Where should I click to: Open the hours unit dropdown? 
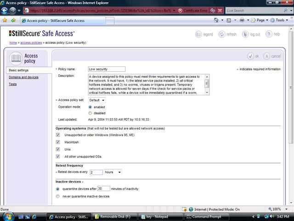pos(113,172)
